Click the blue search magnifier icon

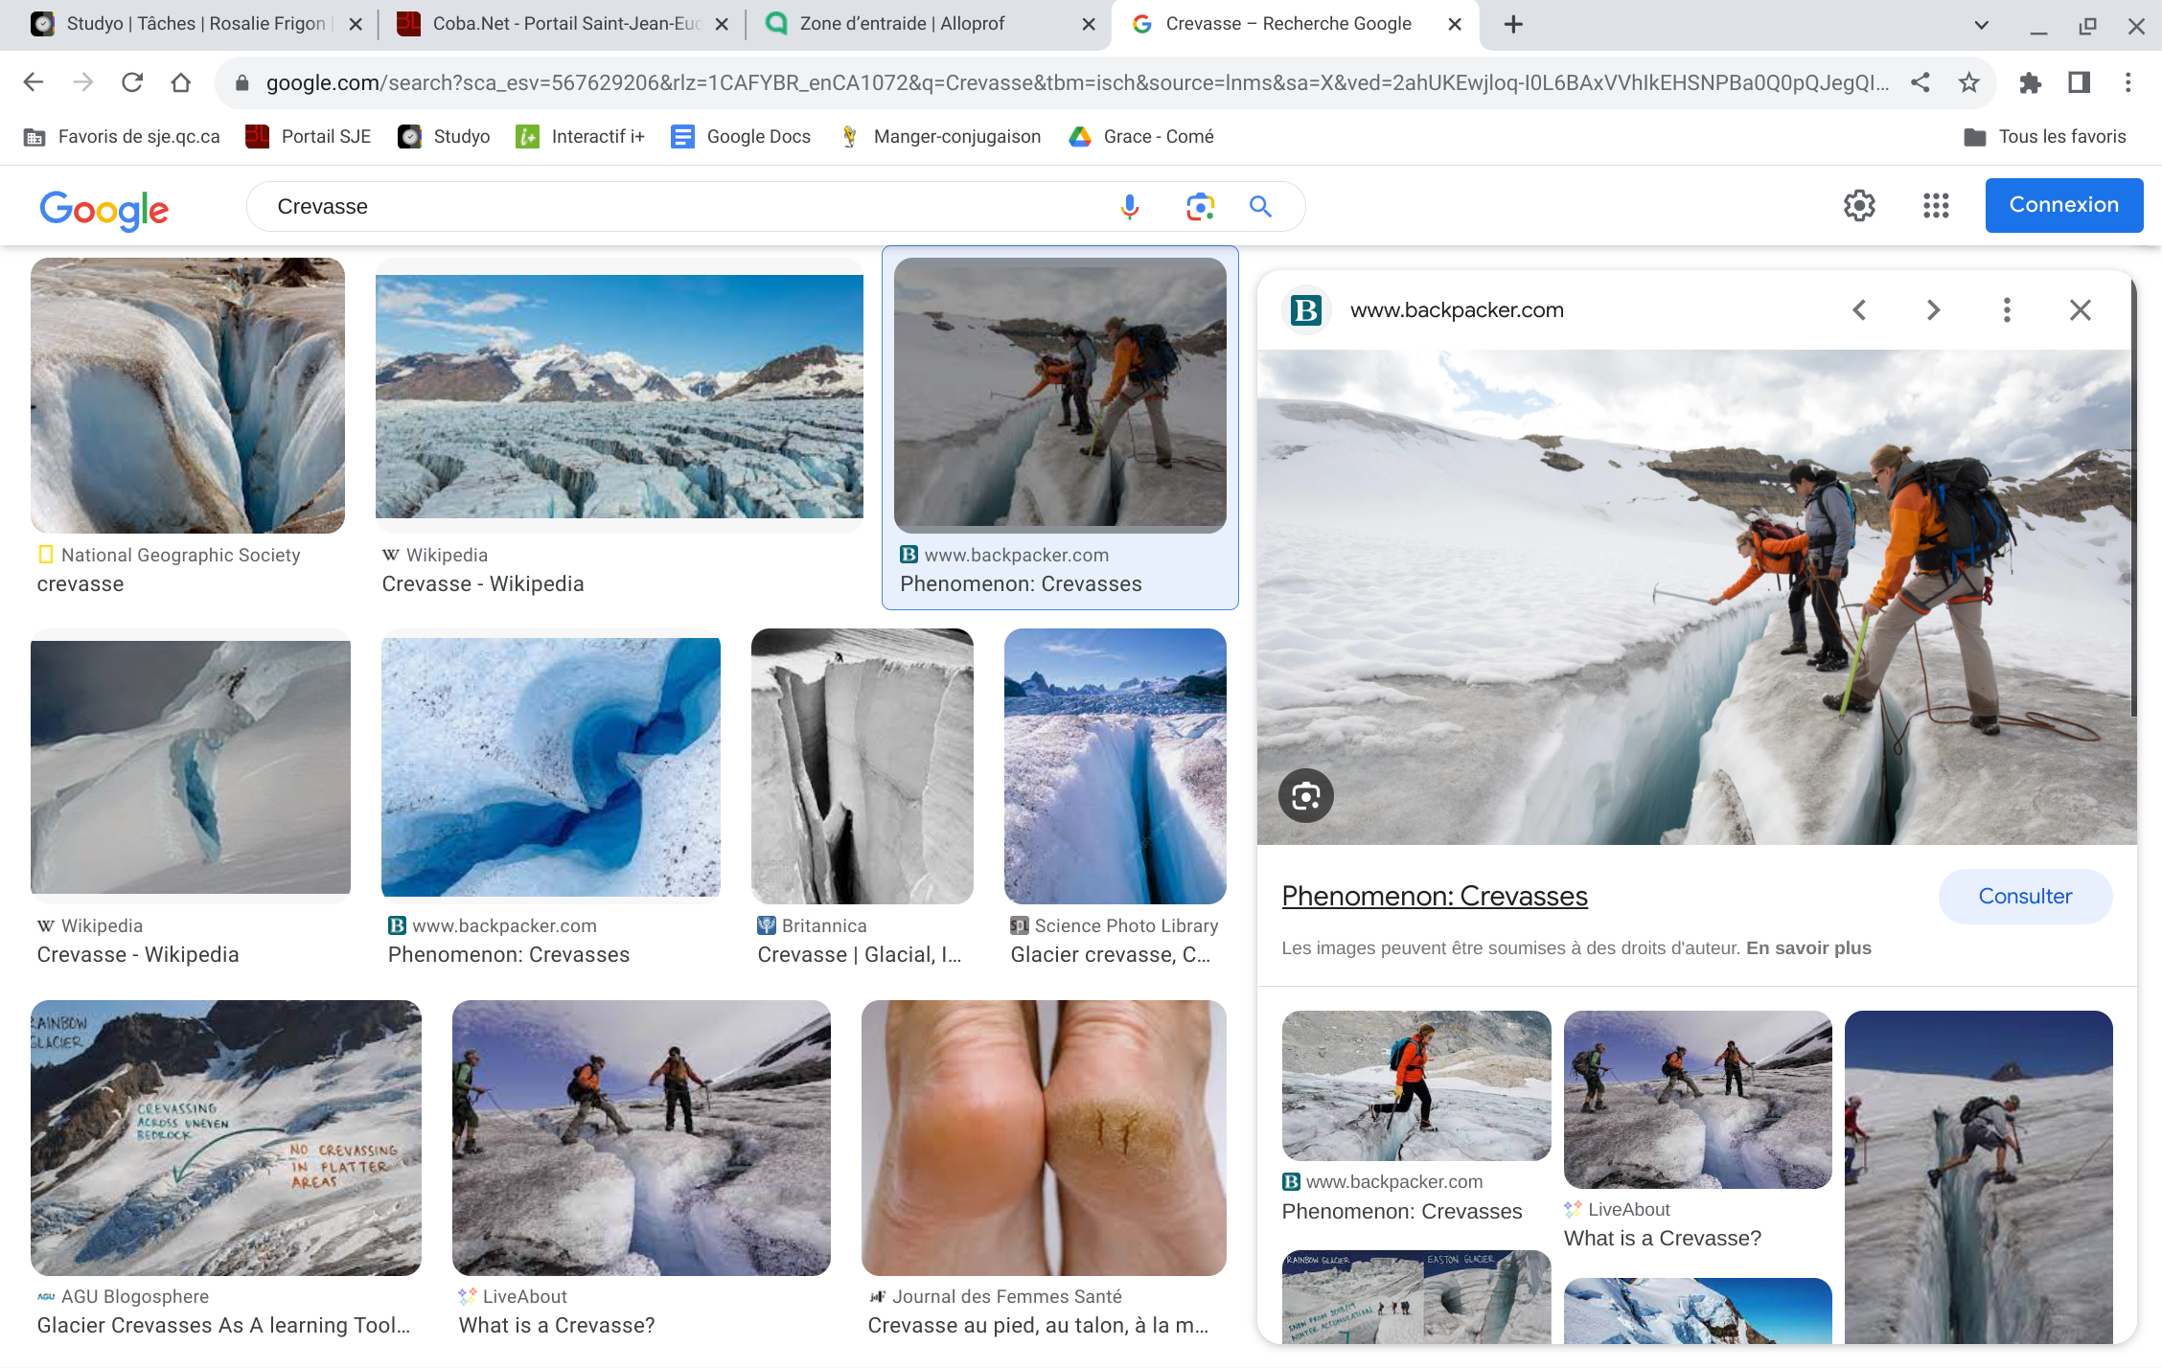pyautogui.click(x=1260, y=207)
